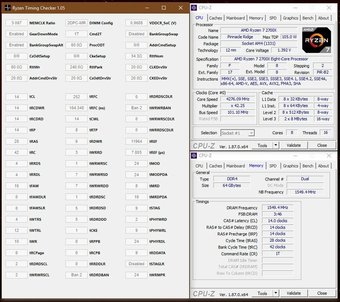This screenshot has height=302, width=340.
Task: Click the RttNom 34.3Ω field
Action: [136, 56]
